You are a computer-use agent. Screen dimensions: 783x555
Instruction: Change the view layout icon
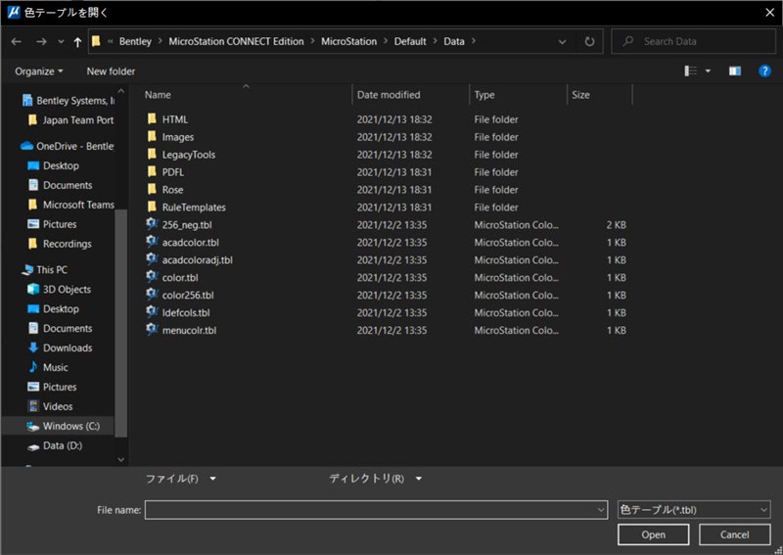[691, 70]
